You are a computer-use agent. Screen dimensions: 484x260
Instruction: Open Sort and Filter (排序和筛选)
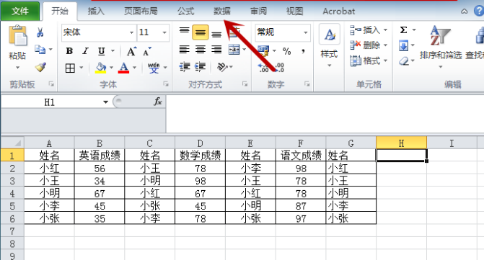click(441, 46)
